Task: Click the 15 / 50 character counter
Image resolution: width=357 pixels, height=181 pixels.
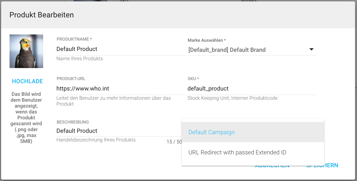Action: pos(174,142)
